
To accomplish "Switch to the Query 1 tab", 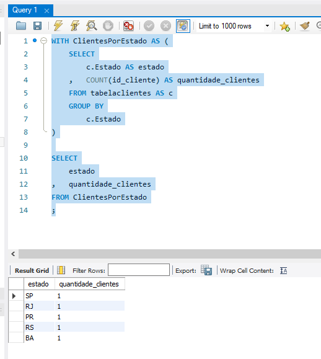I will [25, 11].
